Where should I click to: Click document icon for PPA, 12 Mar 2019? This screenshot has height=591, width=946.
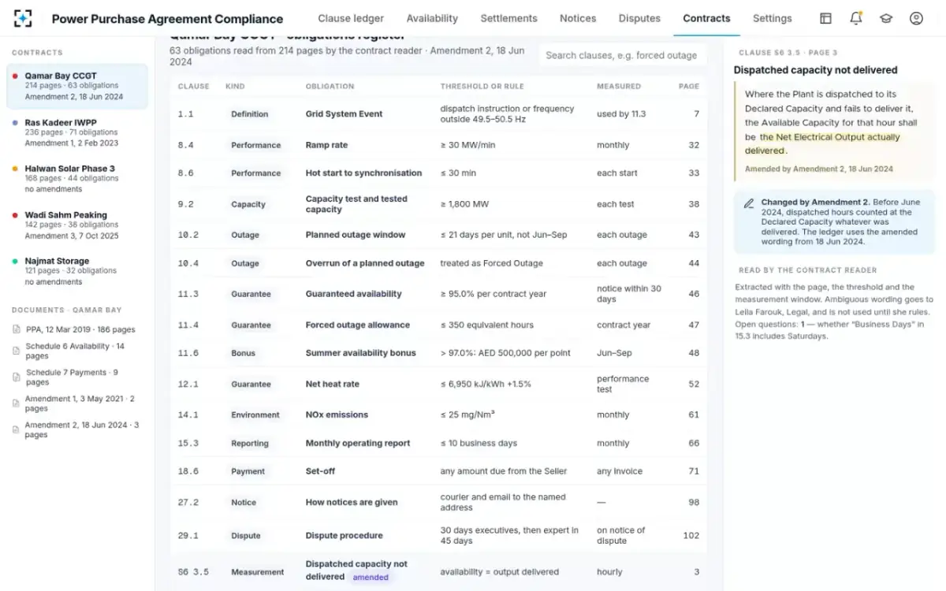click(17, 329)
